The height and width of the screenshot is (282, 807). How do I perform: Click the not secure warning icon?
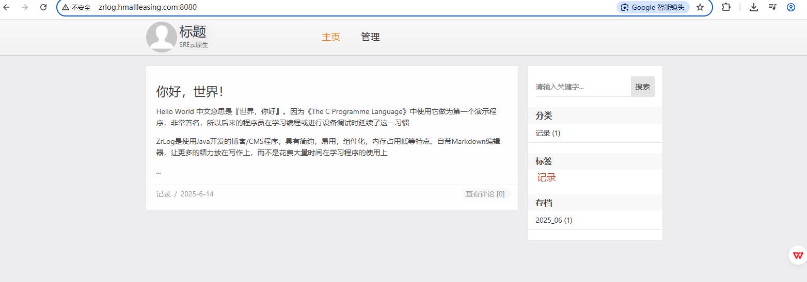(66, 7)
